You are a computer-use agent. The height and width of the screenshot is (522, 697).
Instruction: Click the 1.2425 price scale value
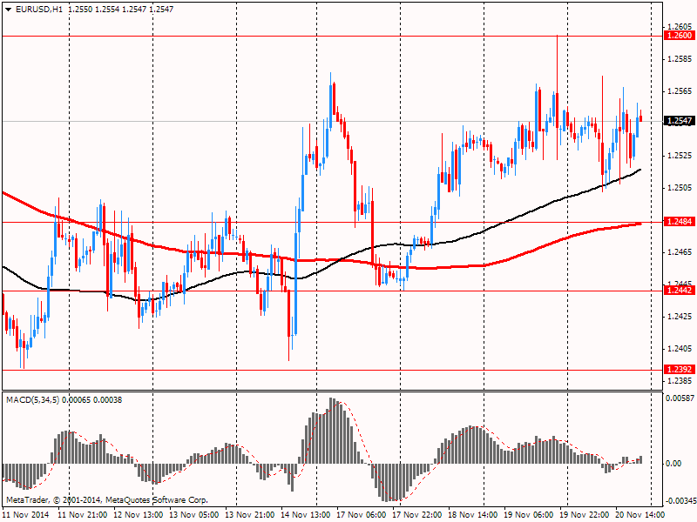pos(680,317)
